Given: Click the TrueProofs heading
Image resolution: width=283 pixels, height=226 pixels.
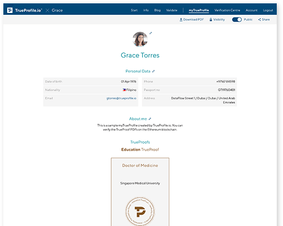Looking at the screenshot, I should click(140, 142).
